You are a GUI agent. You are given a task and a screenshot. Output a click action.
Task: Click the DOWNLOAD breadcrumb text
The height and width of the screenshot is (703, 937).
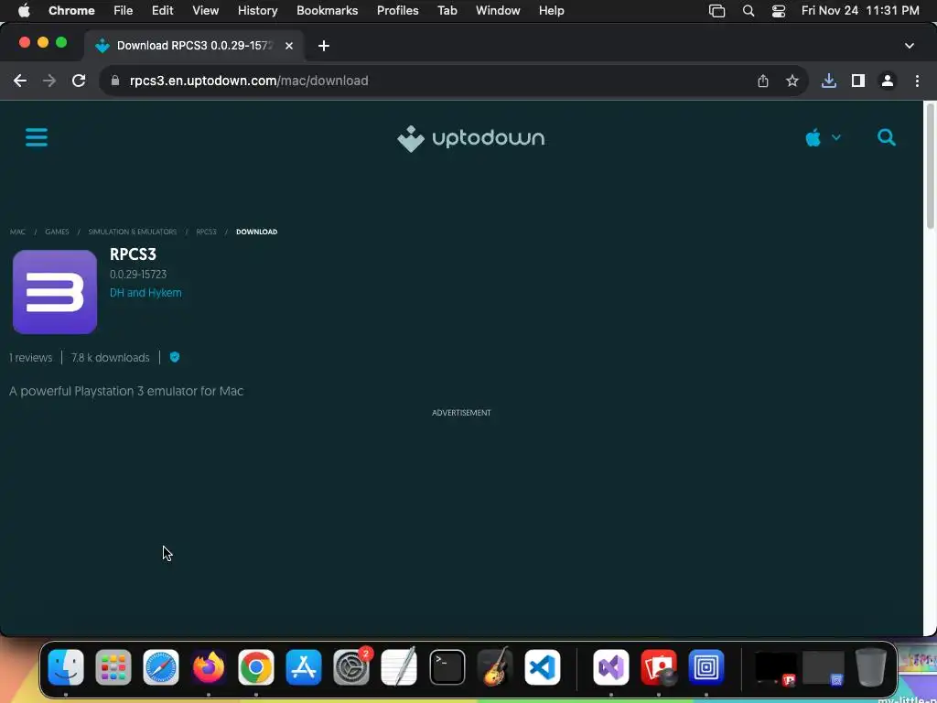tap(256, 232)
